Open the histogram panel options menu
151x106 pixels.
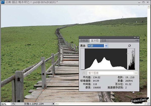click(x=137, y=40)
